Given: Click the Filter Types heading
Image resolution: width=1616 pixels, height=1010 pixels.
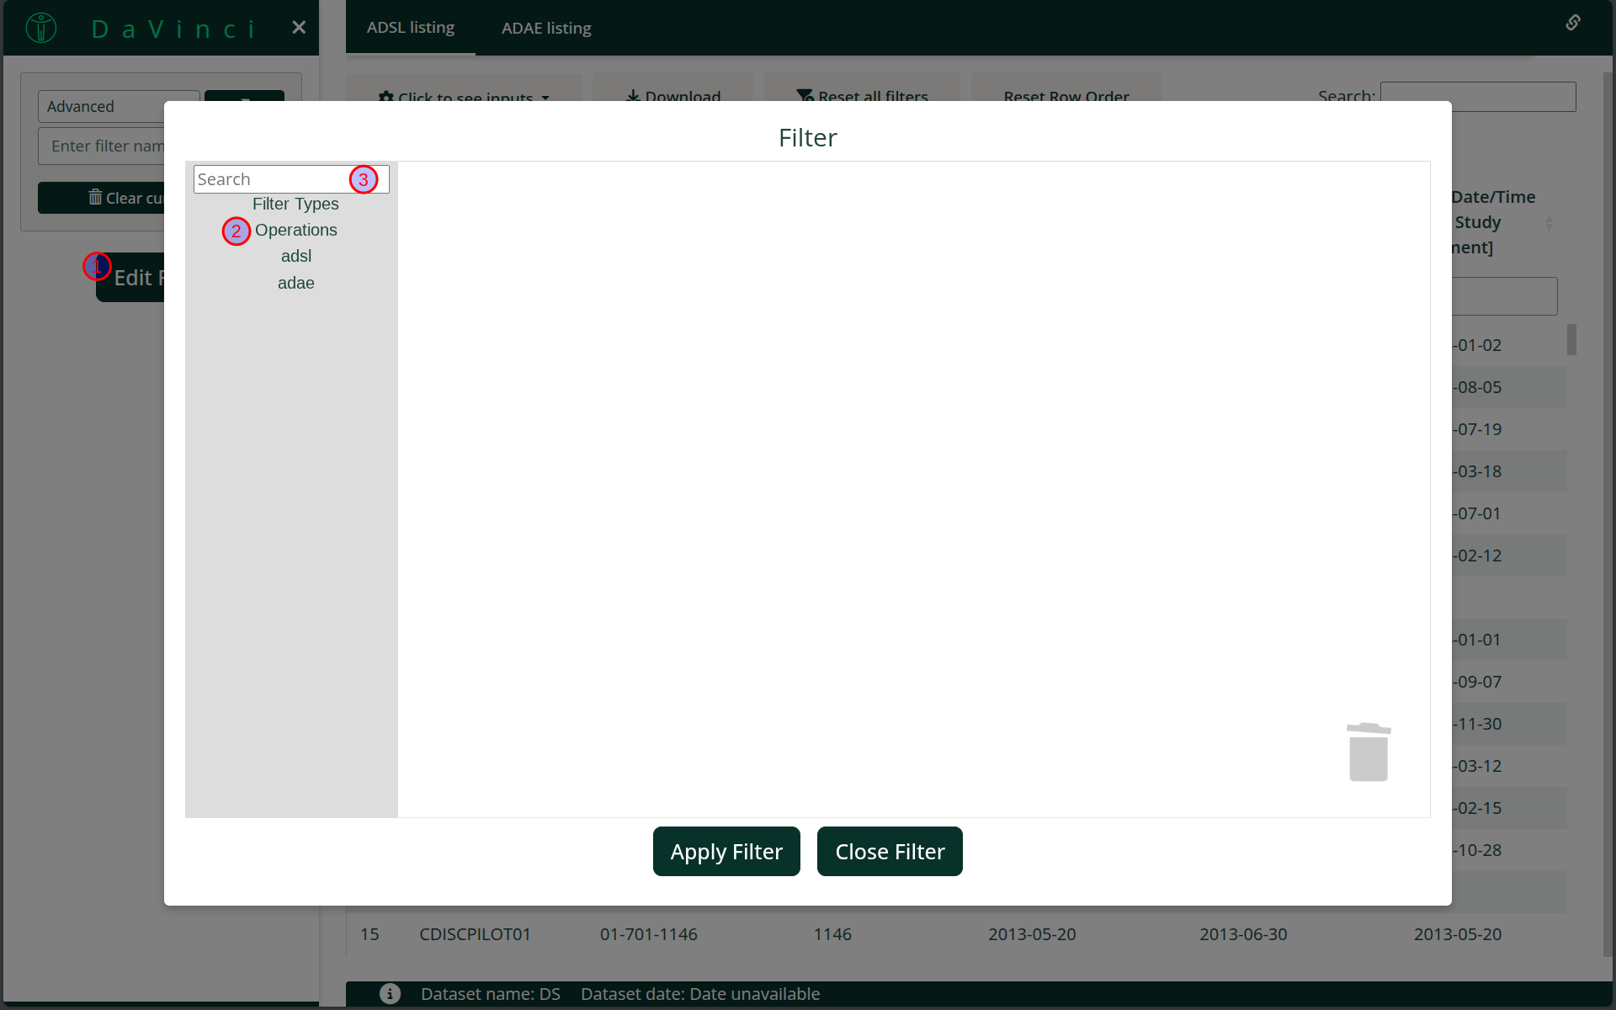Looking at the screenshot, I should 295,205.
